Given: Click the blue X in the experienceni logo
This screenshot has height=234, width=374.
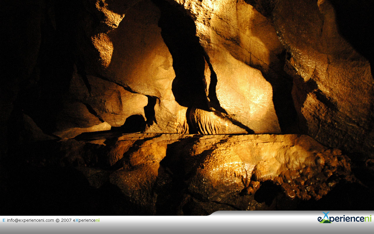Looking at the screenshot, I should pos(325,216).
